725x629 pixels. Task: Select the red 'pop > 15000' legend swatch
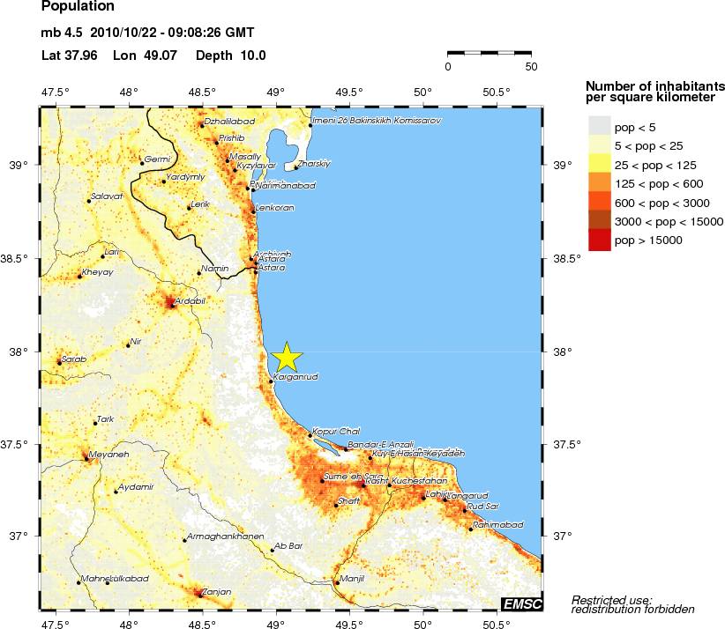(x=598, y=240)
